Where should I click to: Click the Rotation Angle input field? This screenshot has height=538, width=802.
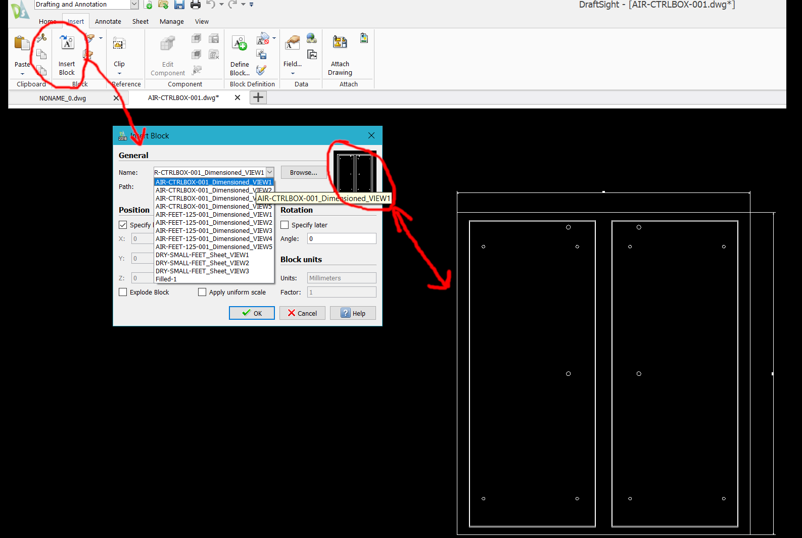342,238
